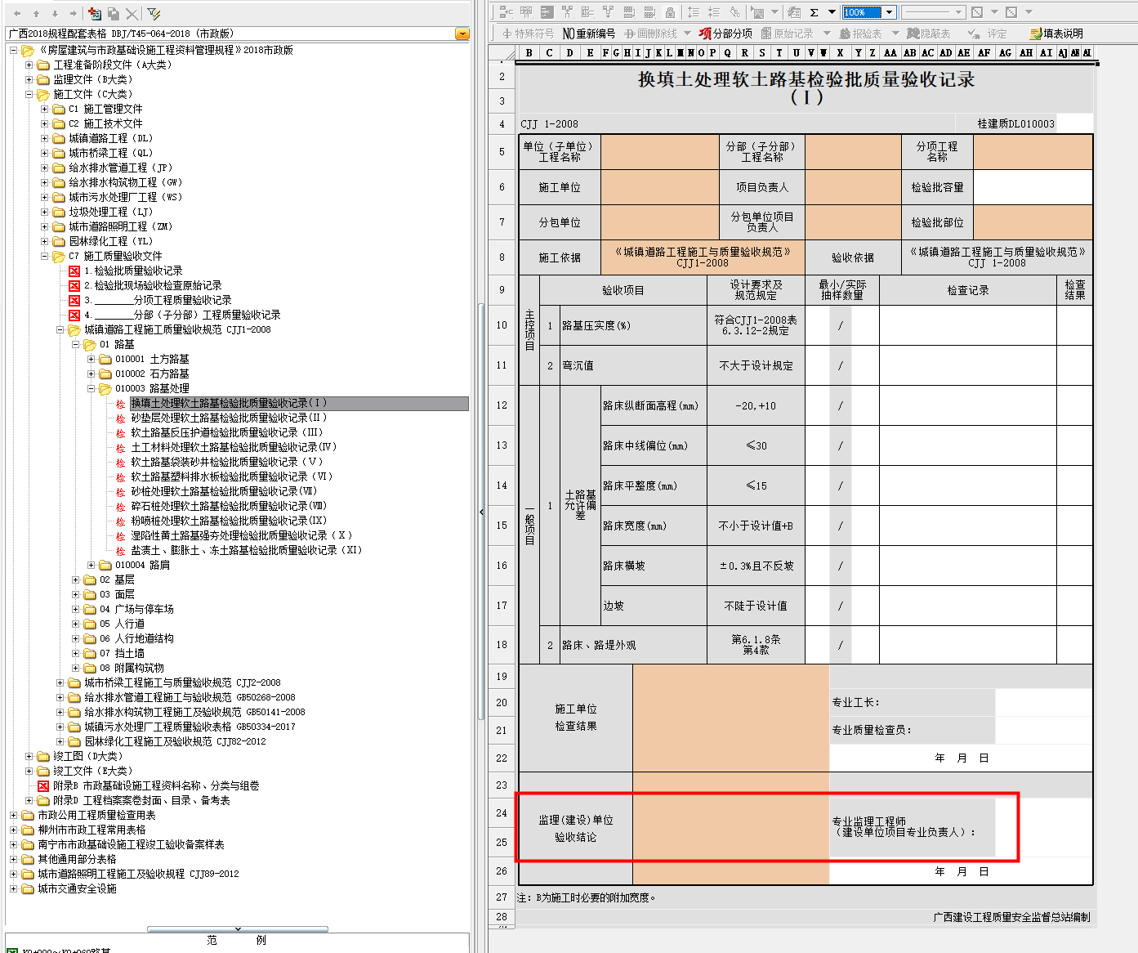
Task: Open the template set orange dropdown button
Action: click(462, 34)
